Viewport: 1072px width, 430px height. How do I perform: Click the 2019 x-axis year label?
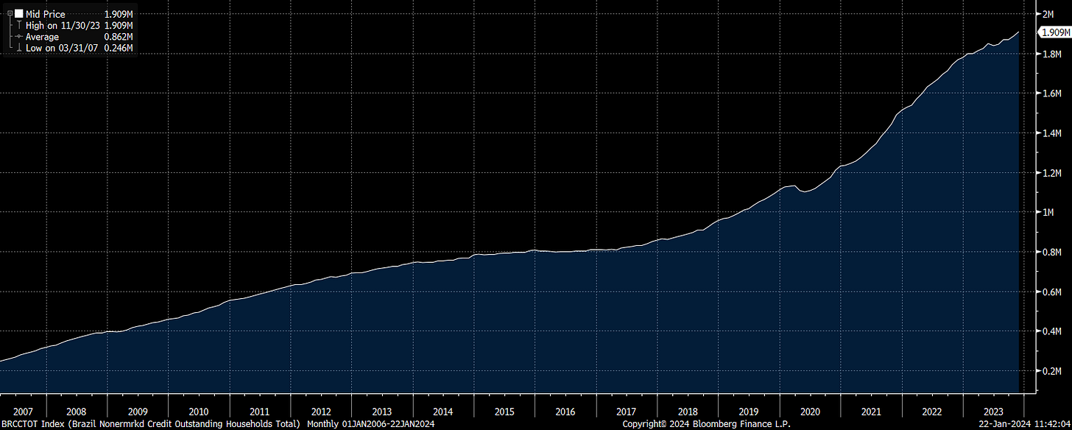click(749, 412)
